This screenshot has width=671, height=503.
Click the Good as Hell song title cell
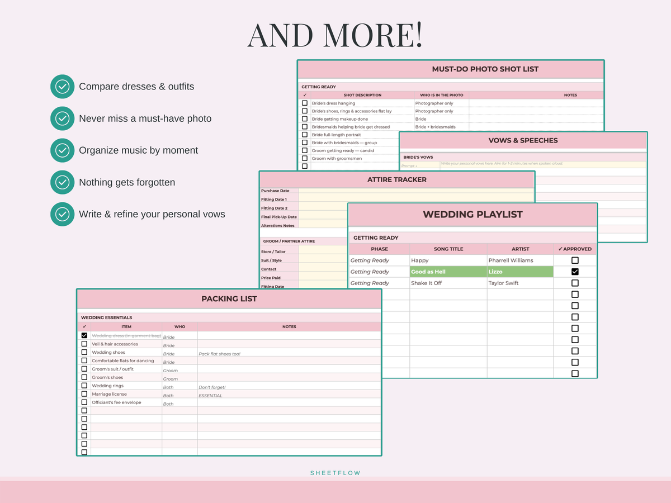(x=448, y=272)
